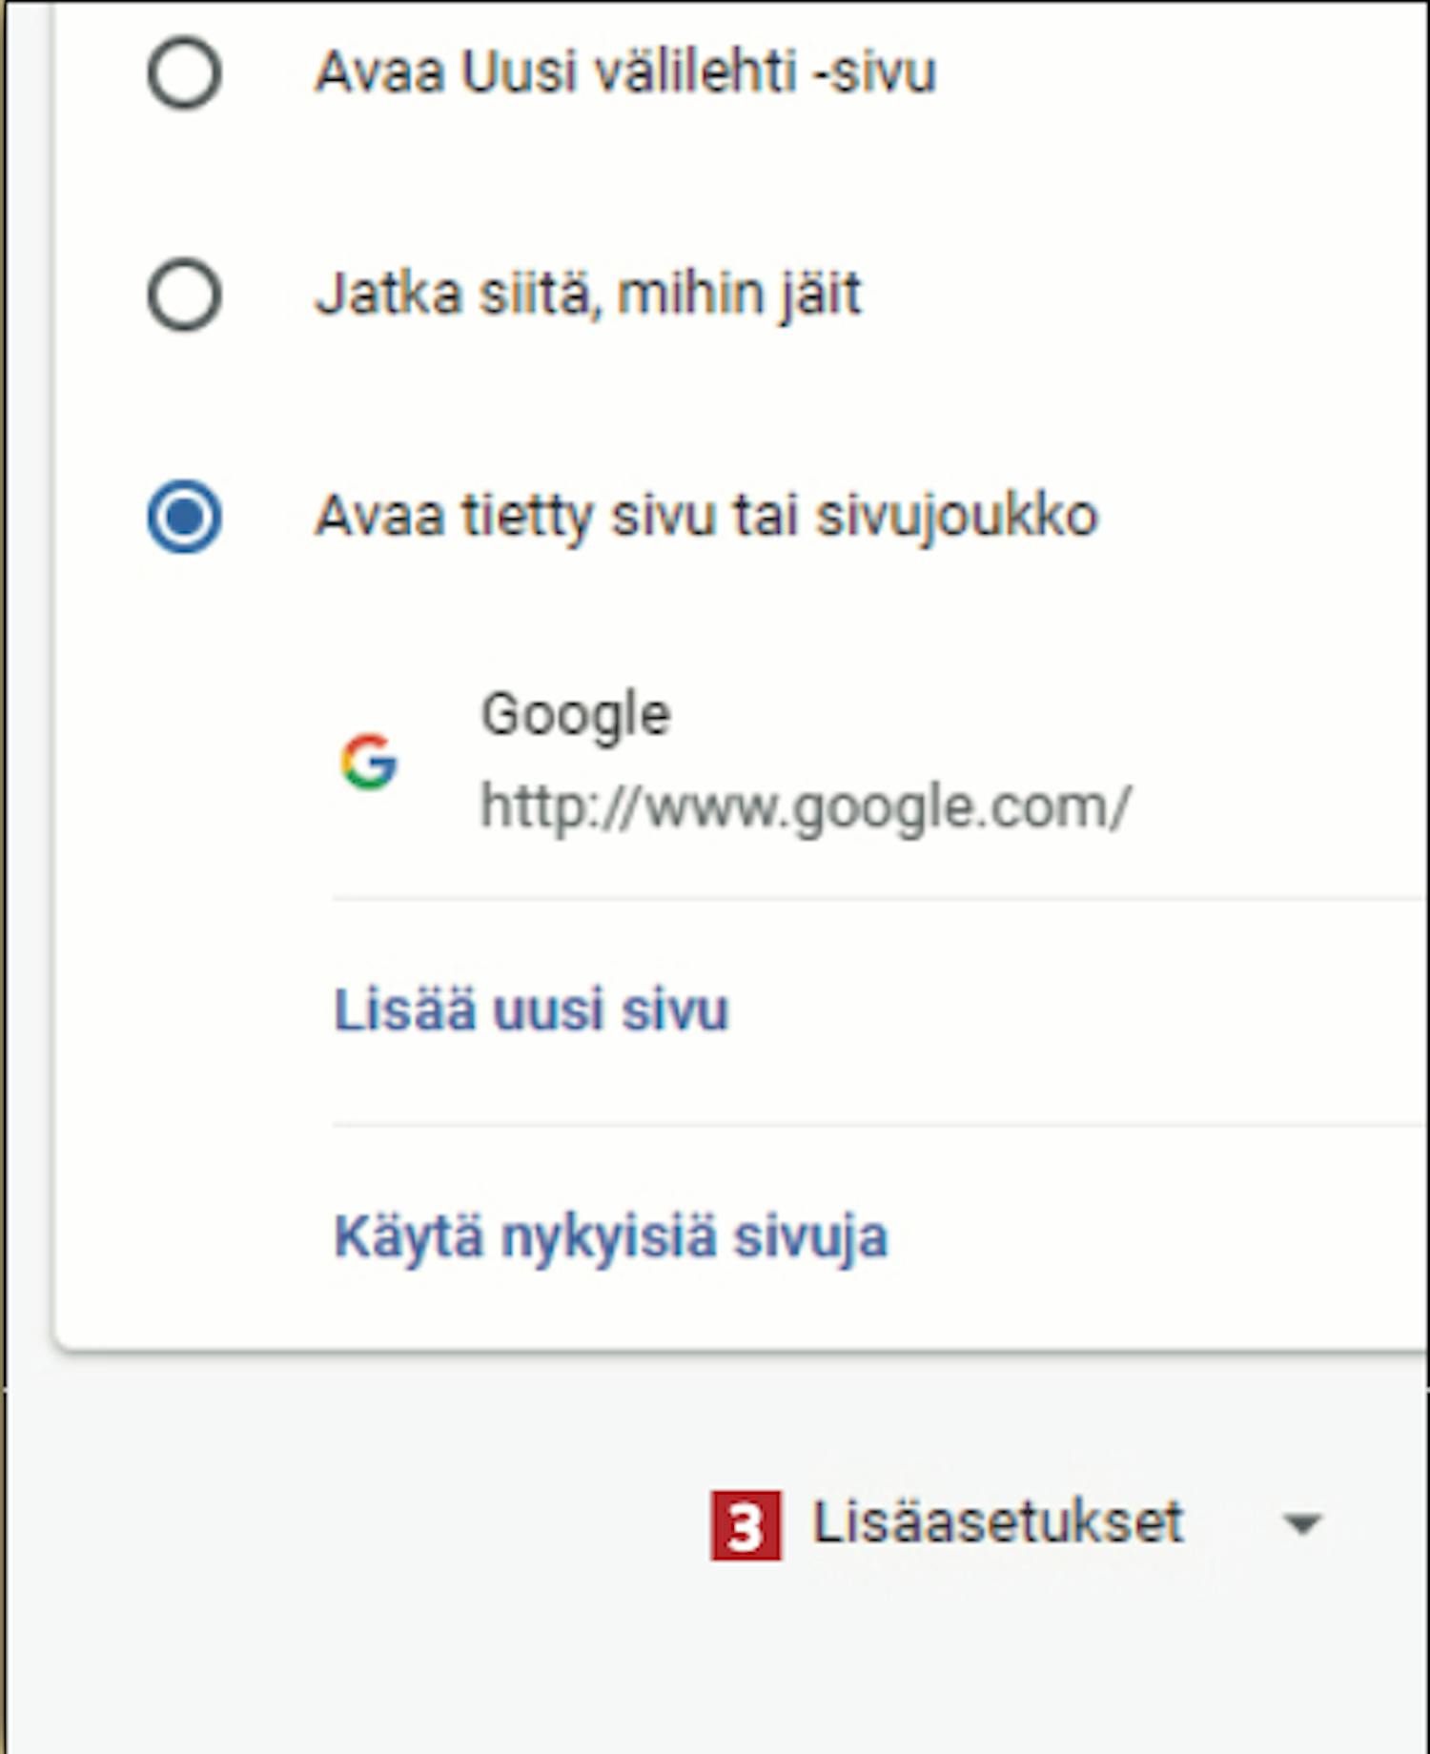The width and height of the screenshot is (1430, 1754).
Task: Open the Lisäasetukset advanced settings label
Action: (x=997, y=1522)
